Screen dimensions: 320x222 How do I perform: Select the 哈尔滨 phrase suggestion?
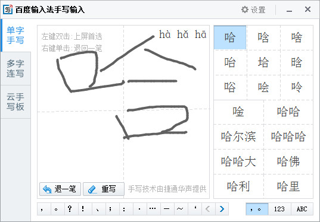238,137
